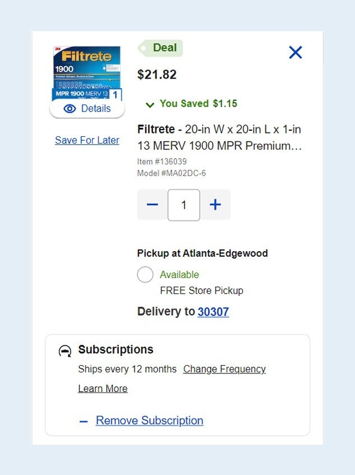
Task: Click Learn More under Subscriptions
Action: point(103,388)
